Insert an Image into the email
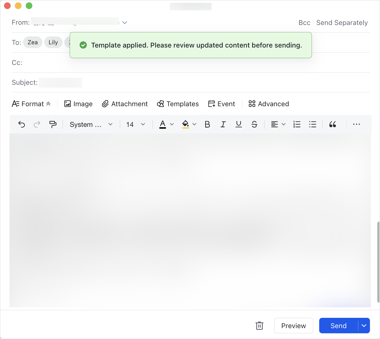The width and height of the screenshot is (380, 339). (78, 104)
